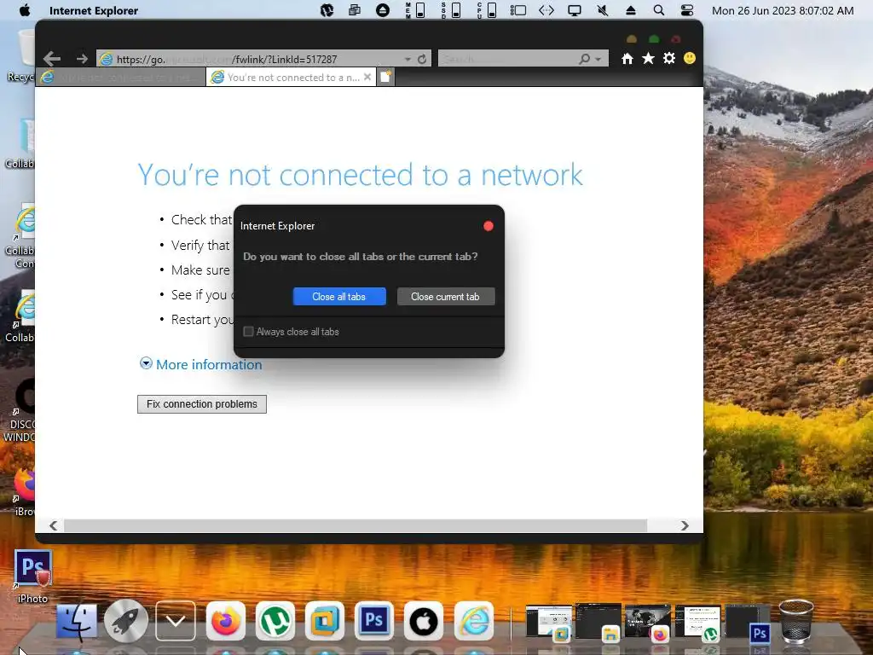Open Launchpad rocket icon in dock
The height and width of the screenshot is (655, 873).
[126, 621]
